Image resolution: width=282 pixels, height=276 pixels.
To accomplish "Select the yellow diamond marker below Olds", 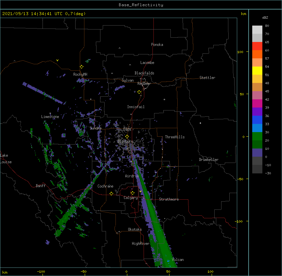I will [127, 136].
